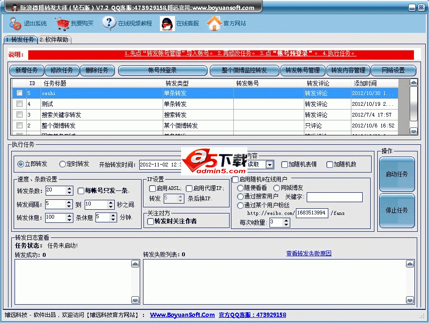Image resolution: width=429 pixels, height=323 pixels.
Task: Open 官方网站 home icon
Action: 214,23
